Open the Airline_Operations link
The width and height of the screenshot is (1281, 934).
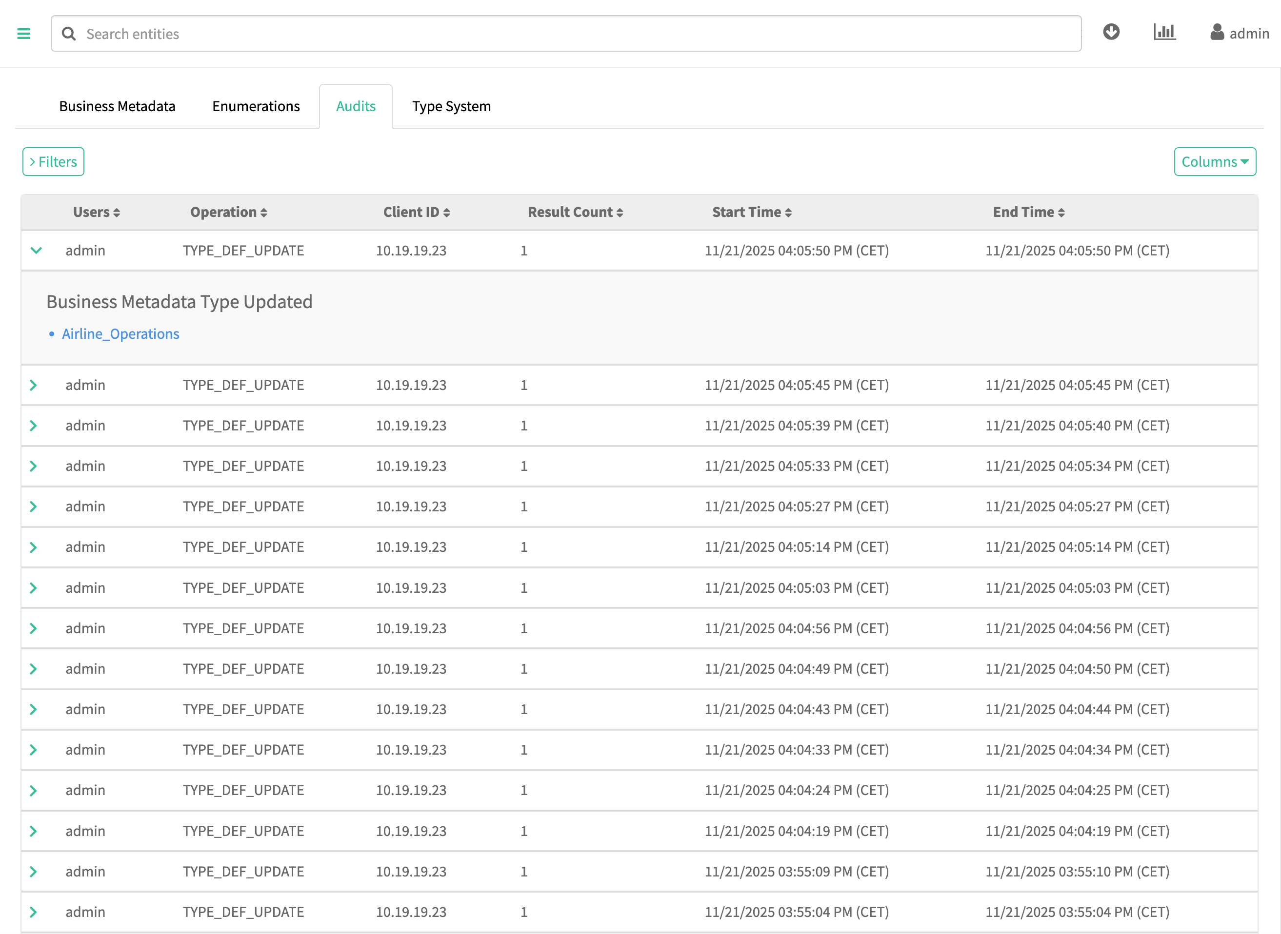coord(120,334)
